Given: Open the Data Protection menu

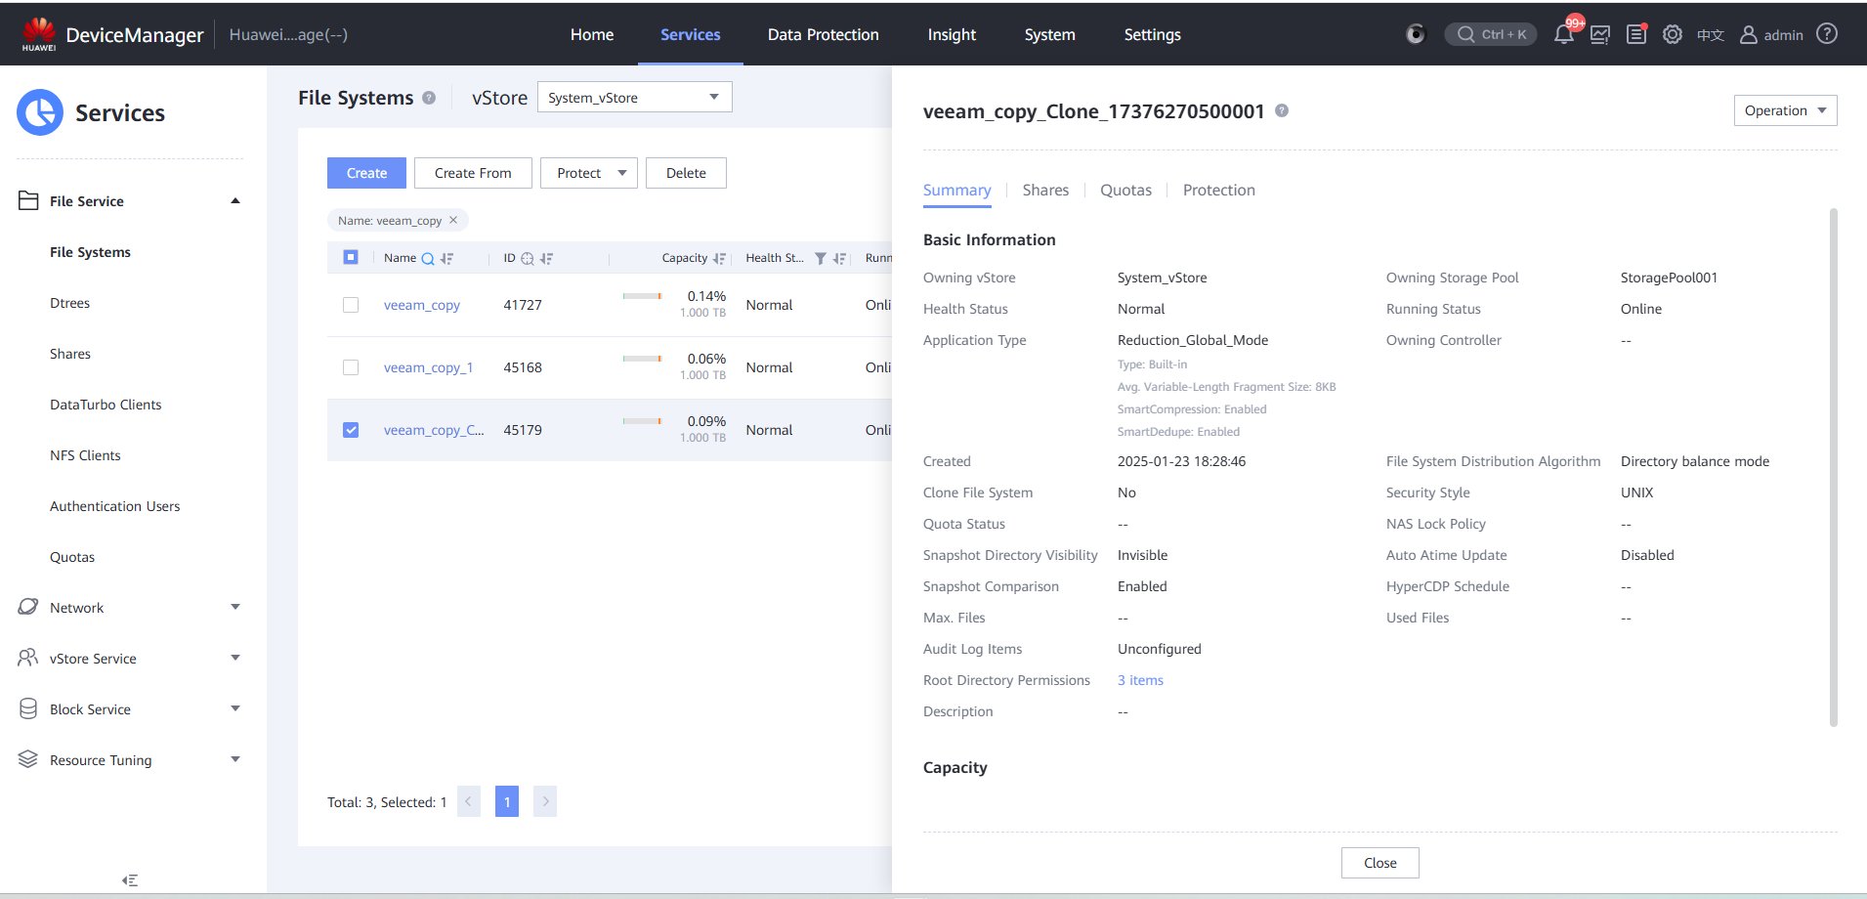Looking at the screenshot, I should tap(823, 35).
